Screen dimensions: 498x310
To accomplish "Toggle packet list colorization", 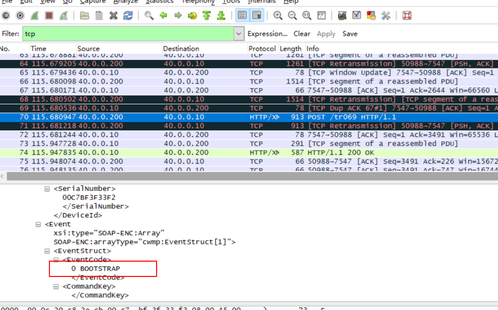I will [x=242, y=15].
